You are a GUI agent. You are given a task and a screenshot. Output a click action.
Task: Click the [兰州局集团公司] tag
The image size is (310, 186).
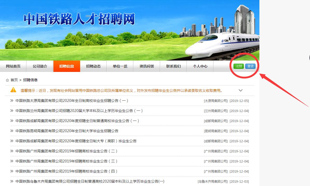(x=216, y=111)
